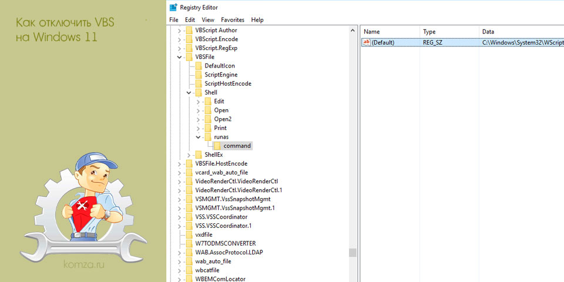Click the Edit key folder icon

(208, 102)
